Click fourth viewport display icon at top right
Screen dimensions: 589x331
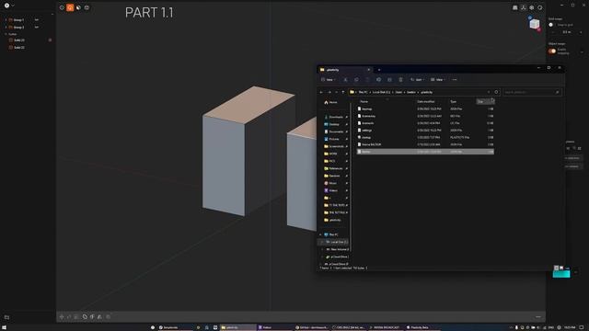click(540, 8)
